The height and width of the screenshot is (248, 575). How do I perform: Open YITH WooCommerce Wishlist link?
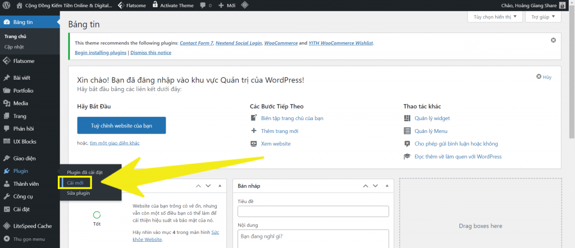[341, 43]
